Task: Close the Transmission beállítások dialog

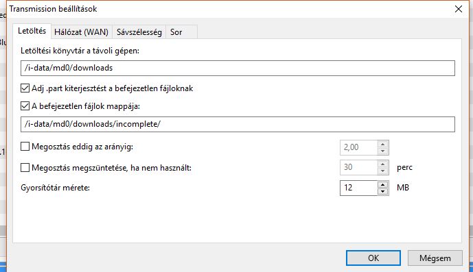Action: coord(459,9)
